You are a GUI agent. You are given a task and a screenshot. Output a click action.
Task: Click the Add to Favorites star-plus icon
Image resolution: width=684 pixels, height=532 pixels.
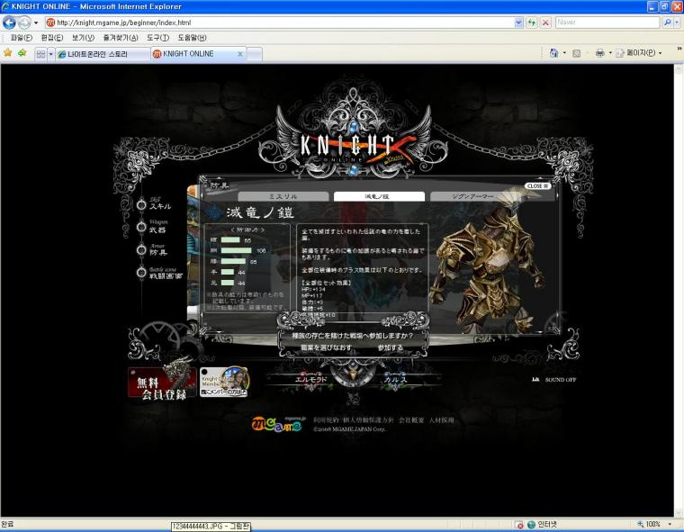pyautogui.click(x=22, y=53)
